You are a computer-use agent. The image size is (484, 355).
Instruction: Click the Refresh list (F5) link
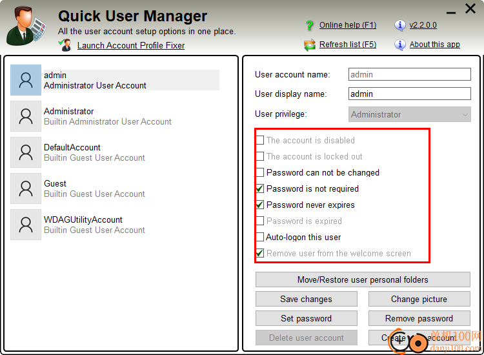(x=348, y=45)
